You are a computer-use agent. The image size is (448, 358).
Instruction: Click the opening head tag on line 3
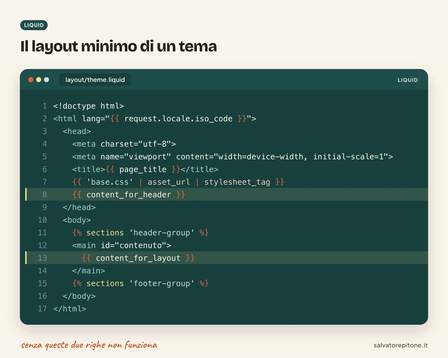(77, 131)
